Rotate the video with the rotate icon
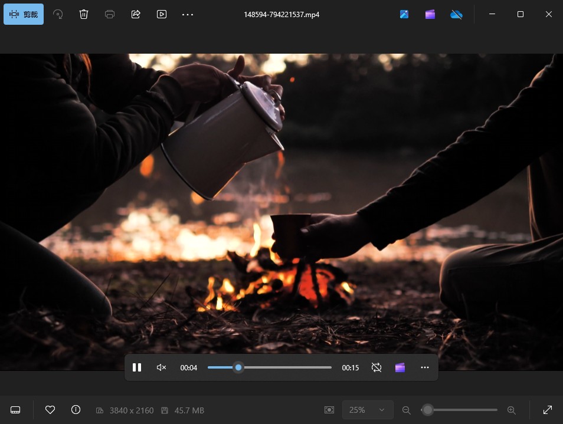Screen dimensions: 563x424 coord(58,14)
